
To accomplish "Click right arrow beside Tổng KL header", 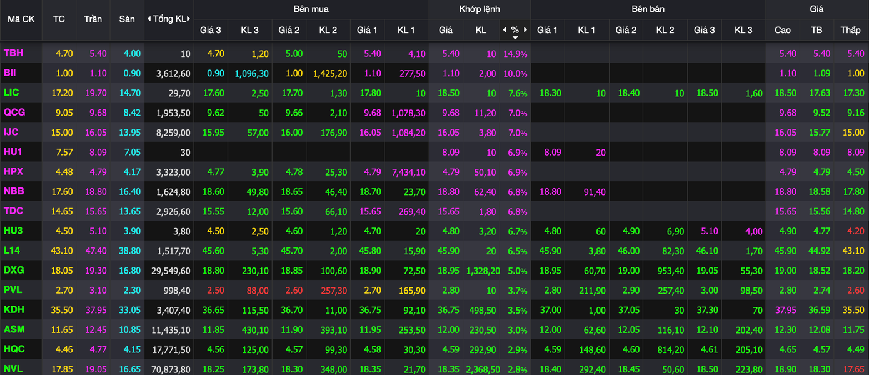I will (x=189, y=19).
